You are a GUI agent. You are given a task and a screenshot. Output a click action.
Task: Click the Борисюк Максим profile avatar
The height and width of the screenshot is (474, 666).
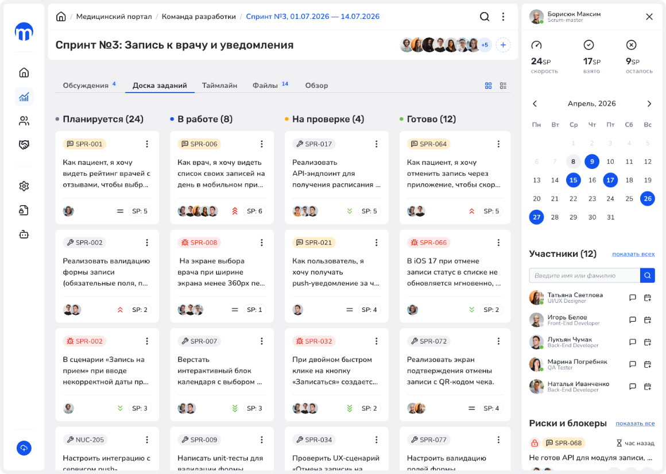tap(536, 17)
